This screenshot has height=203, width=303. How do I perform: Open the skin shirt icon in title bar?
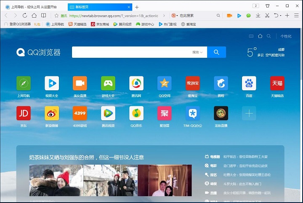coord(268,6)
